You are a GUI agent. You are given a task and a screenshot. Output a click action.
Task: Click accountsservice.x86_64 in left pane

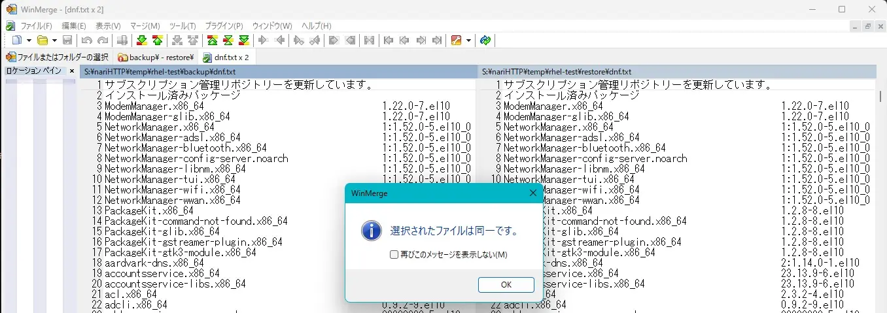click(x=162, y=273)
